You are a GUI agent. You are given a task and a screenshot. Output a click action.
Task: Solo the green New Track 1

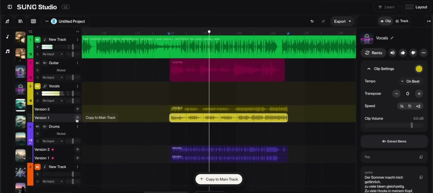point(38,47)
